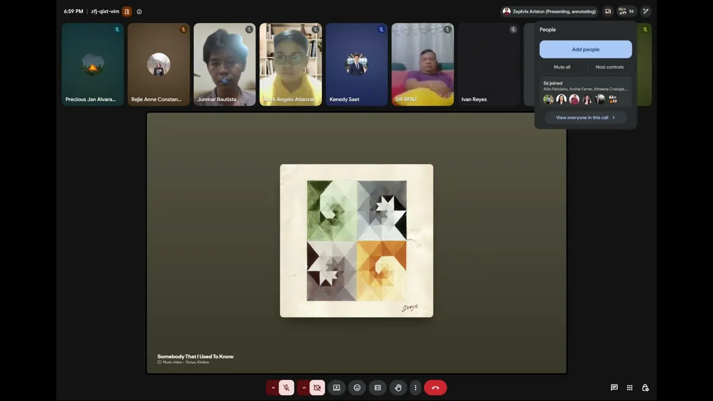
Task: Click the muted mic icon on Mark Angelo's tile
Action: click(315, 30)
